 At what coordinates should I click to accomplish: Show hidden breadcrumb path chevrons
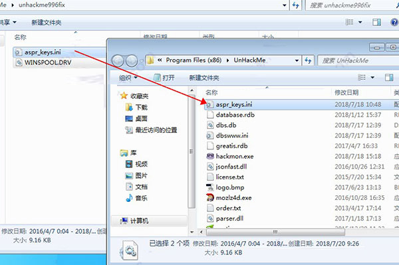pos(160,60)
